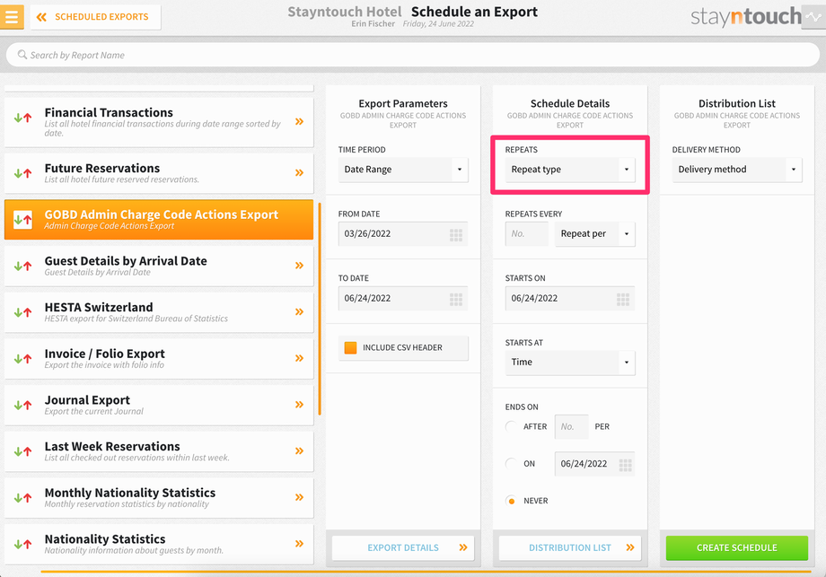Select the Monthly Nationality Statistics report row
The image size is (826, 577).
coord(159,497)
